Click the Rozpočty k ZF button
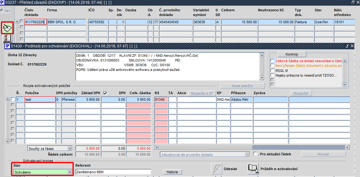 click(202, 93)
